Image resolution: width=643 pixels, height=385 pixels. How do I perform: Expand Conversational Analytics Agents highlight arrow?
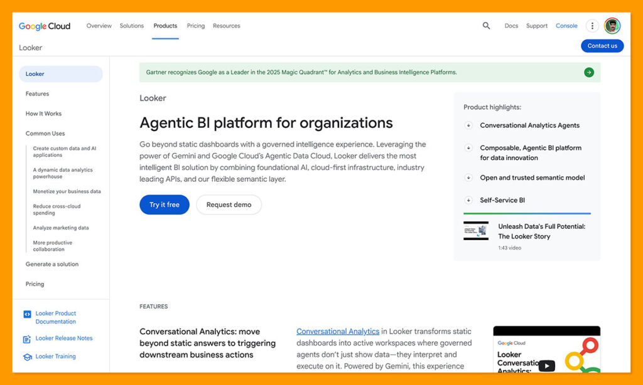click(468, 125)
